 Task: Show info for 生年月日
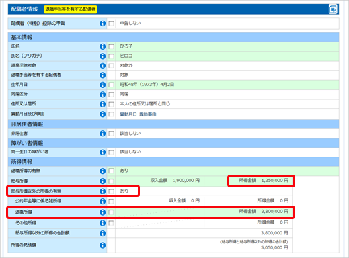point(102,85)
